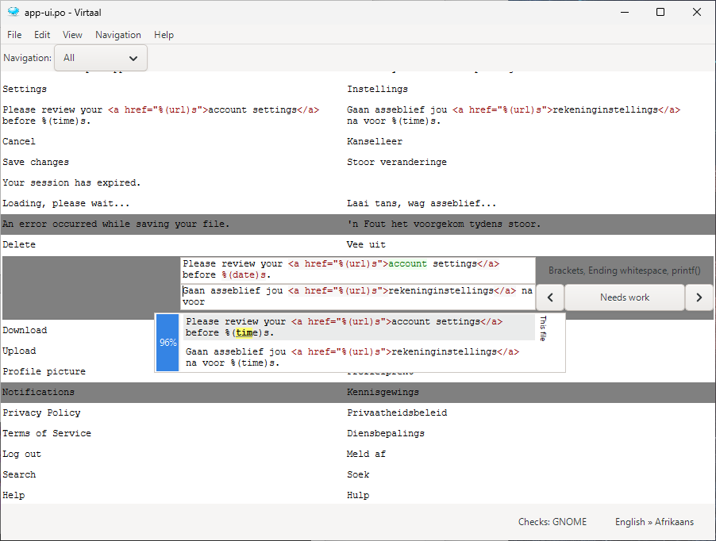Open the View menu
This screenshot has width=716, height=541.
tap(72, 35)
